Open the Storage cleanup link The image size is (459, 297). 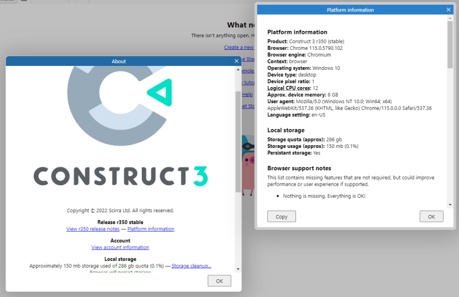[x=192, y=265]
